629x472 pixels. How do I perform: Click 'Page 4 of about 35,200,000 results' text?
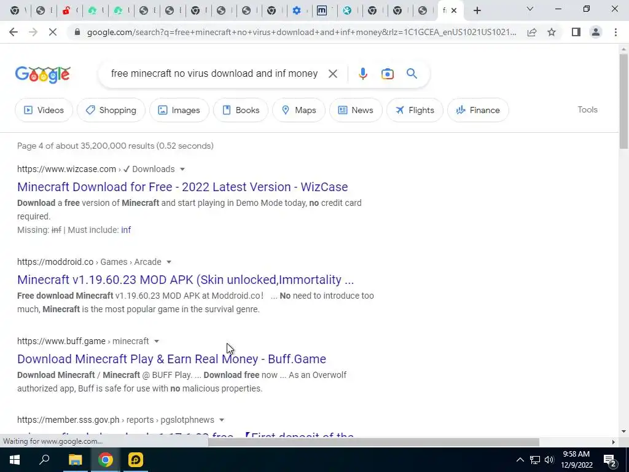click(x=115, y=146)
